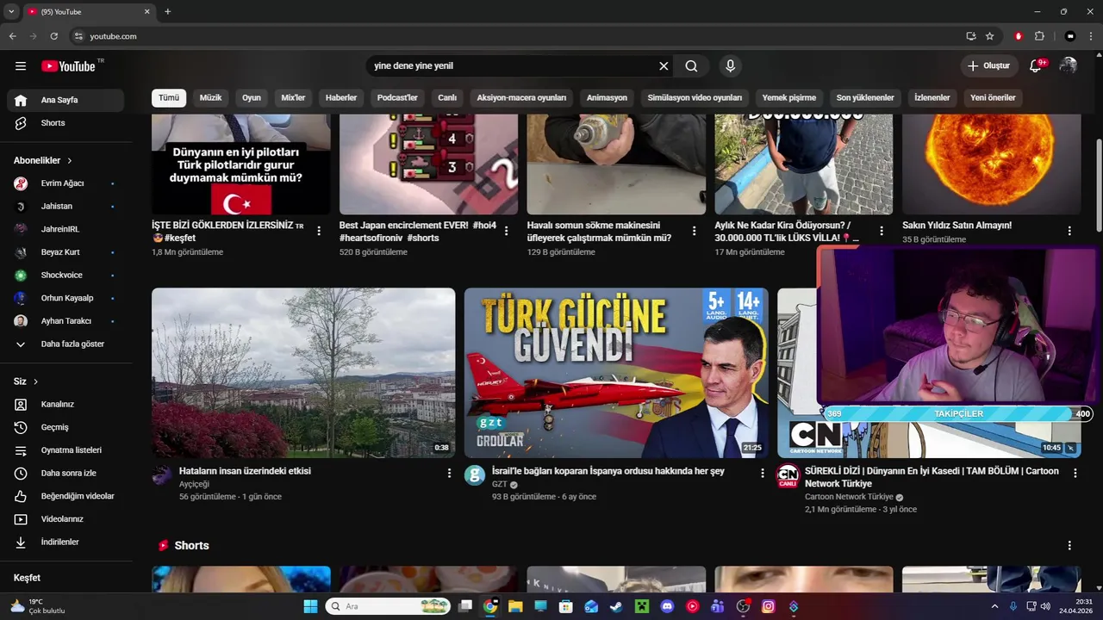The height and width of the screenshot is (620, 1103).
Task: Play Hataların insan üzerindeki etkisi thumbnail
Action: pos(303,373)
